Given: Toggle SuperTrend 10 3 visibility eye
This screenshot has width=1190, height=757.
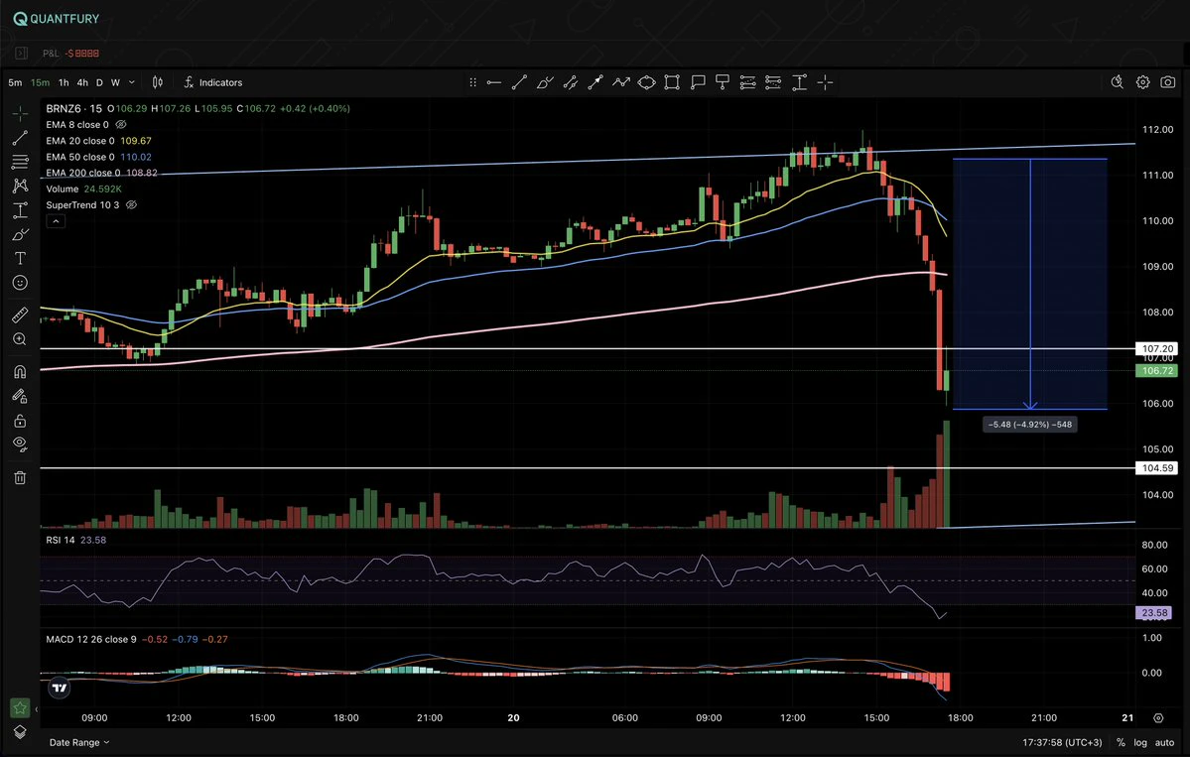Looking at the screenshot, I should [x=131, y=204].
